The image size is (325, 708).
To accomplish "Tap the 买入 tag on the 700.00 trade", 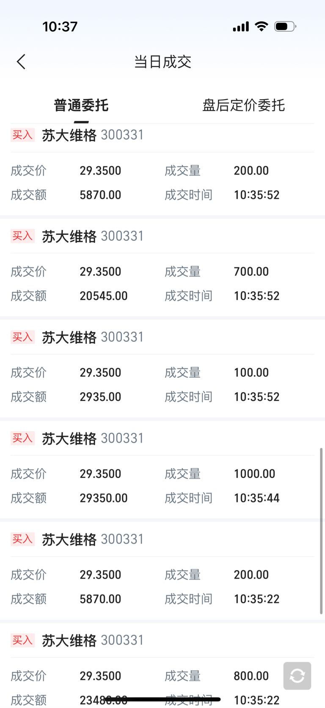I will pyautogui.click(x=22, y=236).
